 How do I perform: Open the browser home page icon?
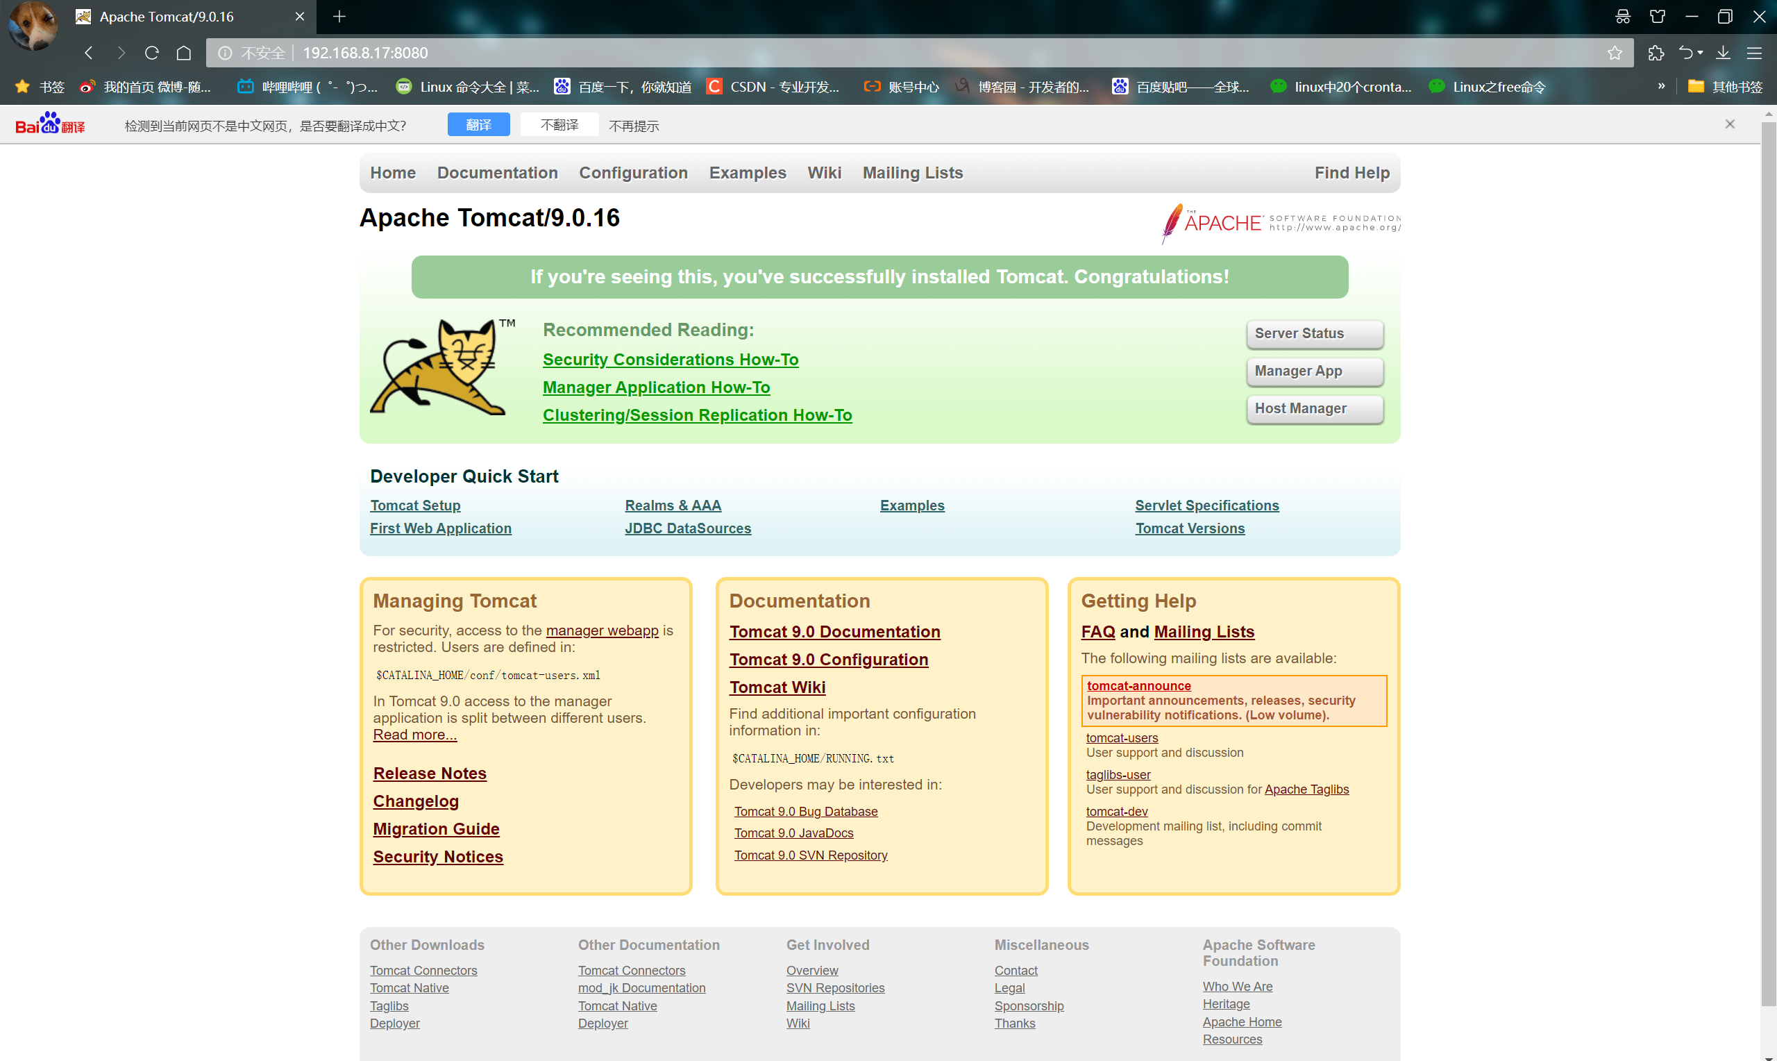pos(184,53)
